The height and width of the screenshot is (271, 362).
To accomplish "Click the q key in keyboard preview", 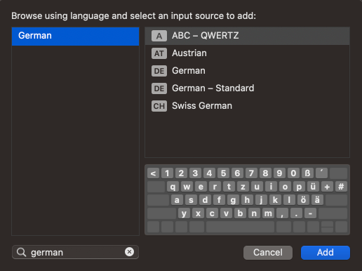I will tap(173, 187).
